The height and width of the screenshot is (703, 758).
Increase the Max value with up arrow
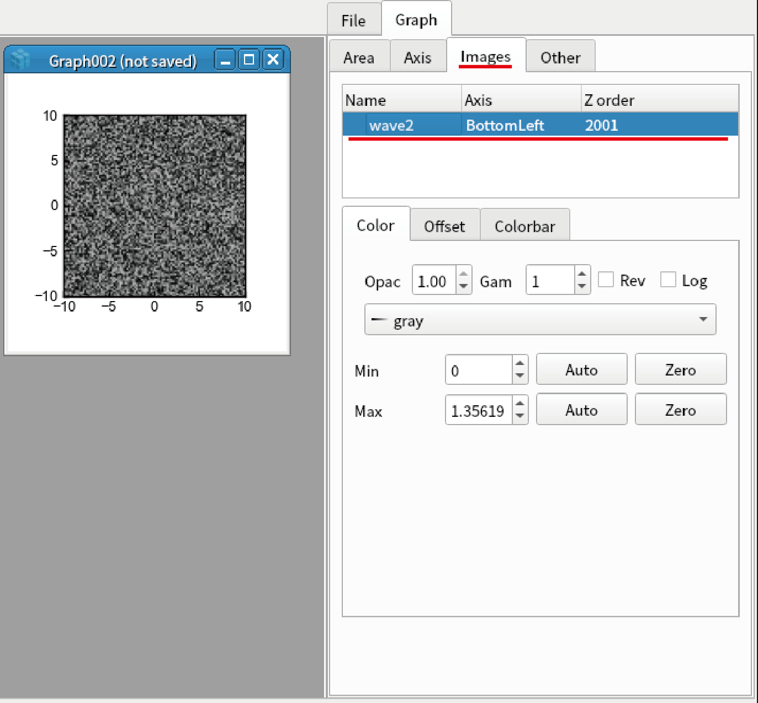coord(520,404)
